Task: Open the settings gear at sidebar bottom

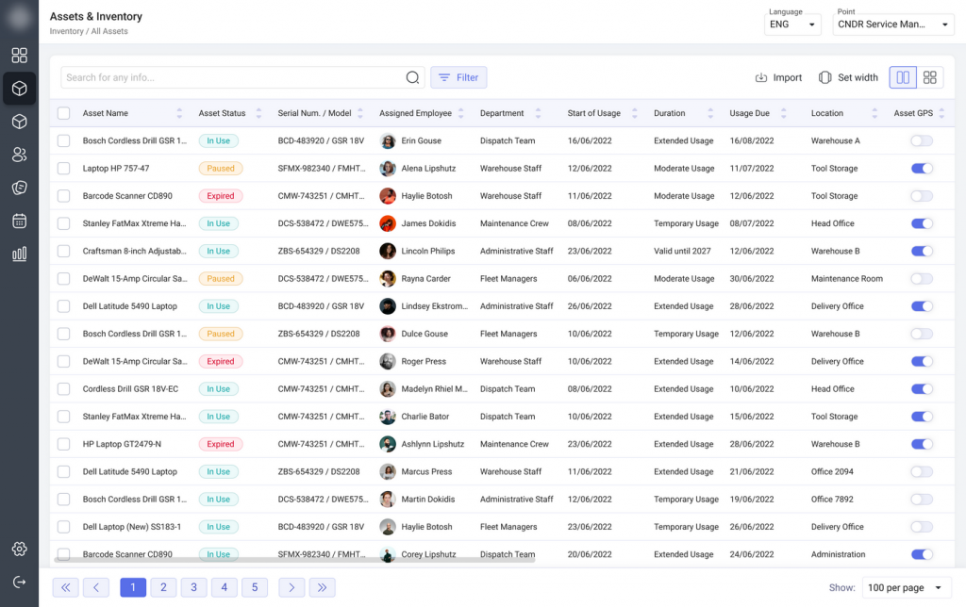Action: tap(19, 549)
